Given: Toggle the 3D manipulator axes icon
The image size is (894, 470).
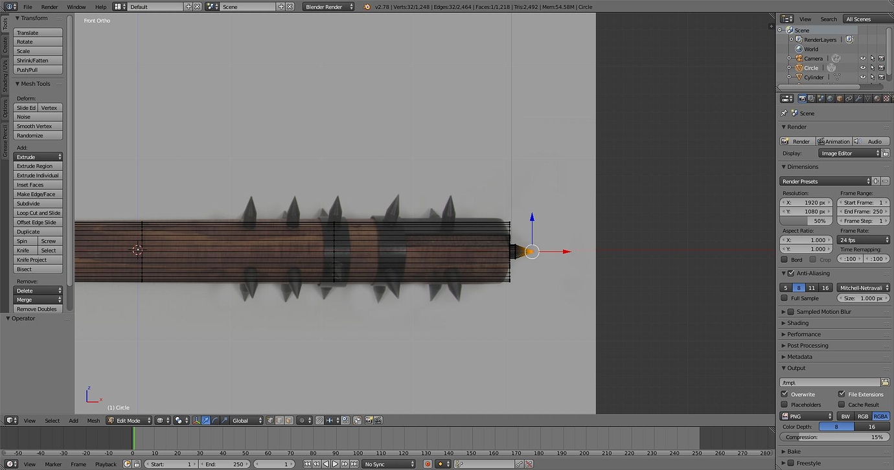Looking at the screenshot, I should coord(196,420).
